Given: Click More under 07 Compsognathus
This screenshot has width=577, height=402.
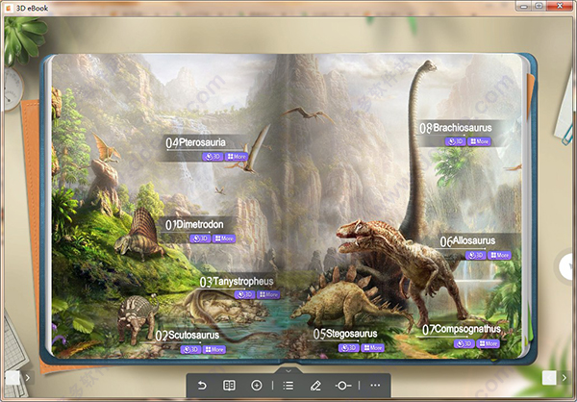Looking at the screenshot, I should pyautogui.click(x=488, y=344).
